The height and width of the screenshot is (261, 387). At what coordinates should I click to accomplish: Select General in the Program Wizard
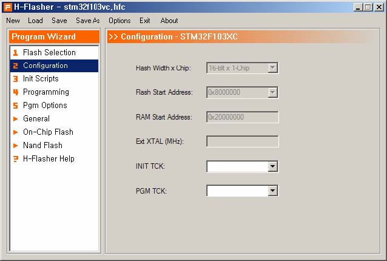(x=54, y=119)
